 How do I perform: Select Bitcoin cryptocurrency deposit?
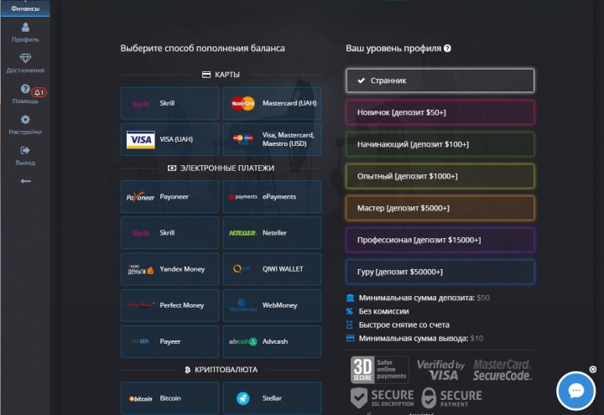pos(169,398)
